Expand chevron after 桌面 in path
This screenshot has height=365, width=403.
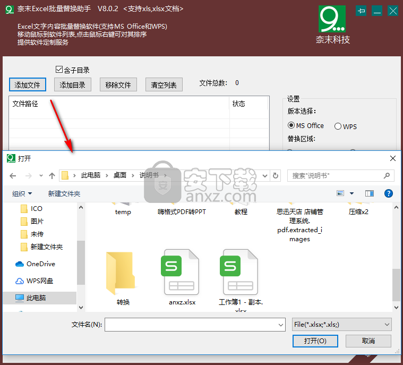pos(133,176)
